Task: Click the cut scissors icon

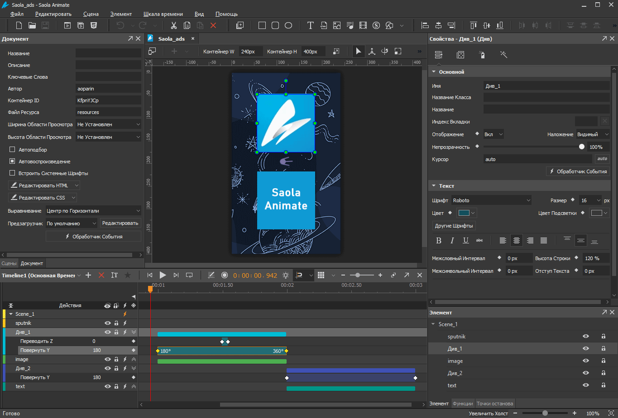Action: [x=174, y=25]
